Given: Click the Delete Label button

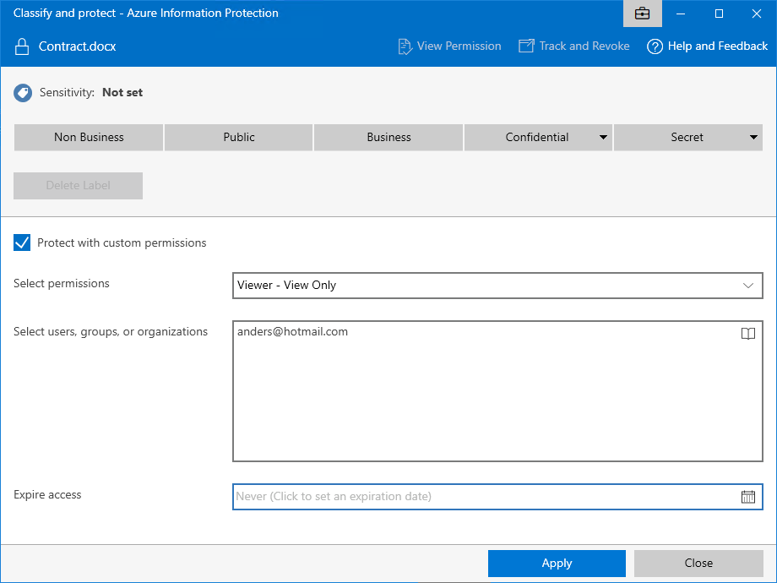Looking at the screenshot, I should pyautogui.click(x=78, y=186).
